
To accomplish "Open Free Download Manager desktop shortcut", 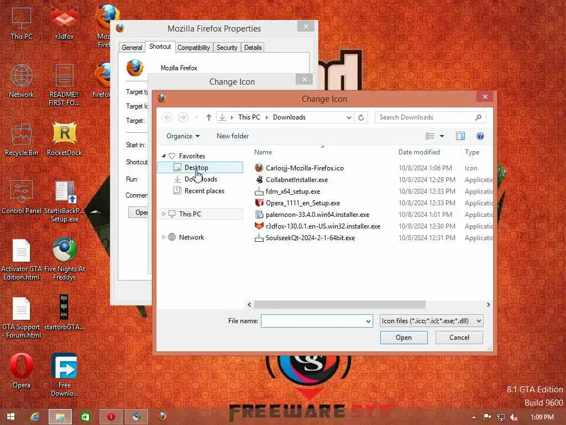I will pos(64,375).
